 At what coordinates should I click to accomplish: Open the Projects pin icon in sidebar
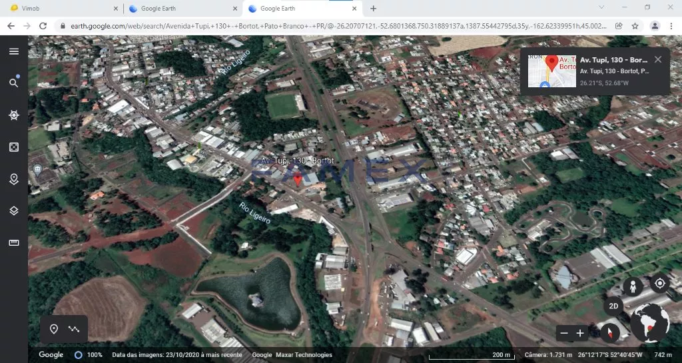pyautogui.click(x=13, y=179)
